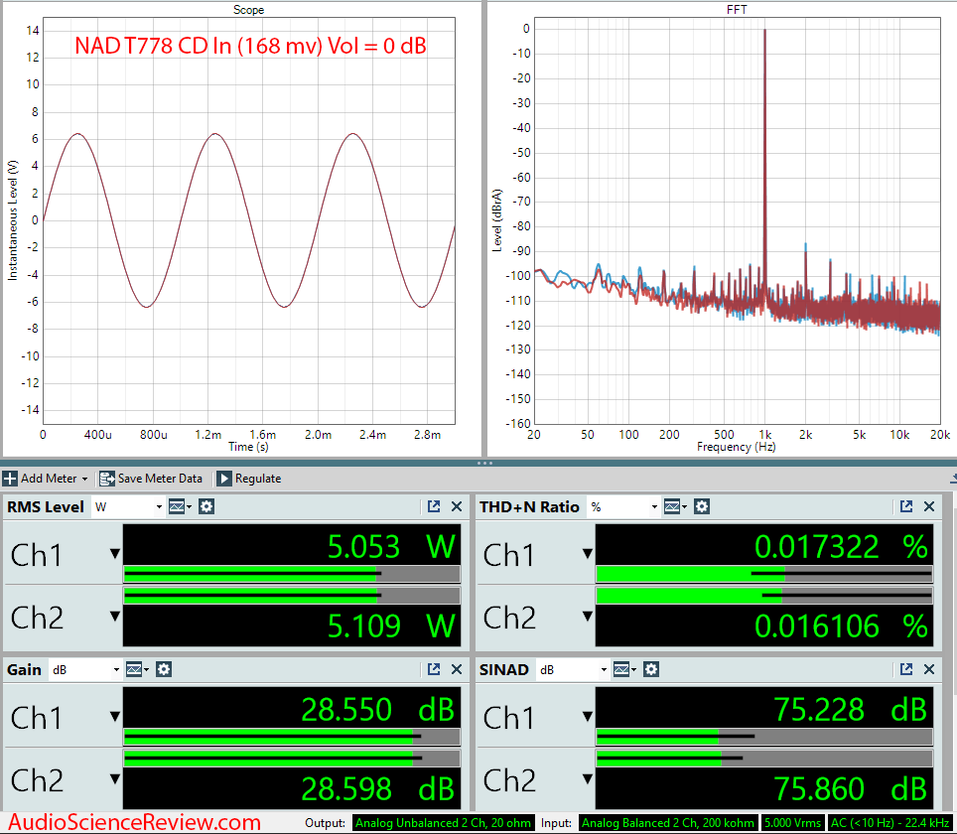Click Gain Ch1 reading 28.550 dB
This screenshot has width=957, height=834.
coord(291,708)
